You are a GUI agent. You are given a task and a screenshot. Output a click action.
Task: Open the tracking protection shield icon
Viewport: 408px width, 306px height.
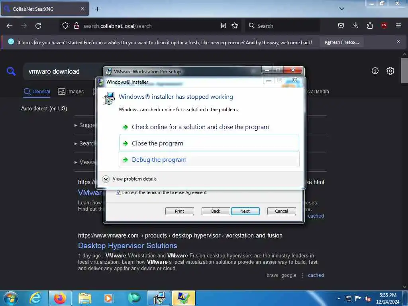65,25
